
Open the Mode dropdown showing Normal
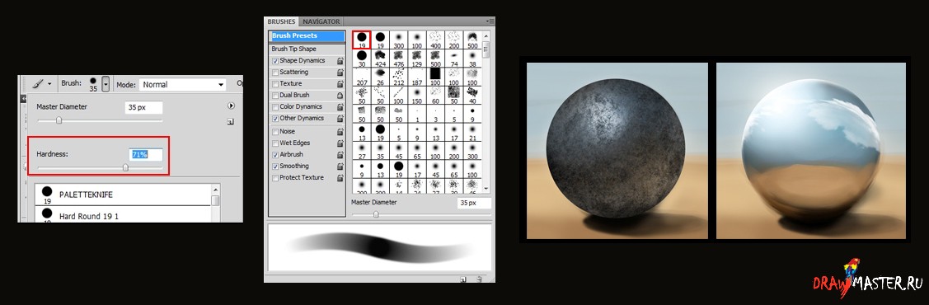182,85
